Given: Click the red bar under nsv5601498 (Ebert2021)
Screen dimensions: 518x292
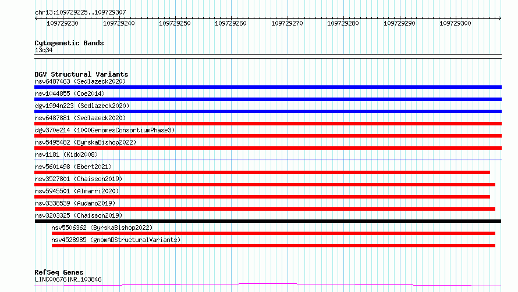Looking at the screenshot, I should click(x=262, y=172).
